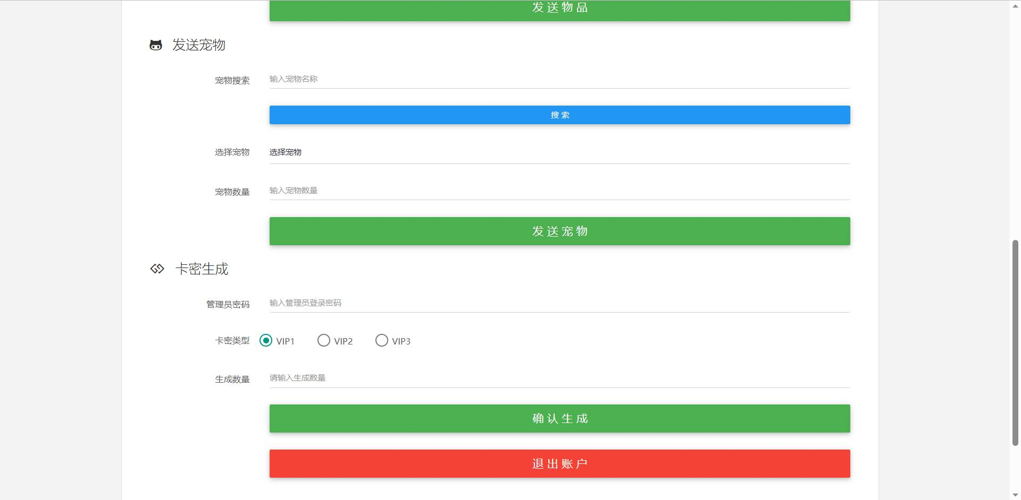Click the 卡密生成 section heading
This screenshot has height=500, width=1021.
pos(202,269)
